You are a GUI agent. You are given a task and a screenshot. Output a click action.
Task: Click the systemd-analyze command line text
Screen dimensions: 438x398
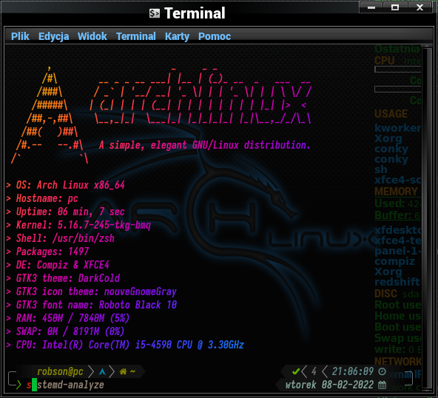(x=65, y=385)
